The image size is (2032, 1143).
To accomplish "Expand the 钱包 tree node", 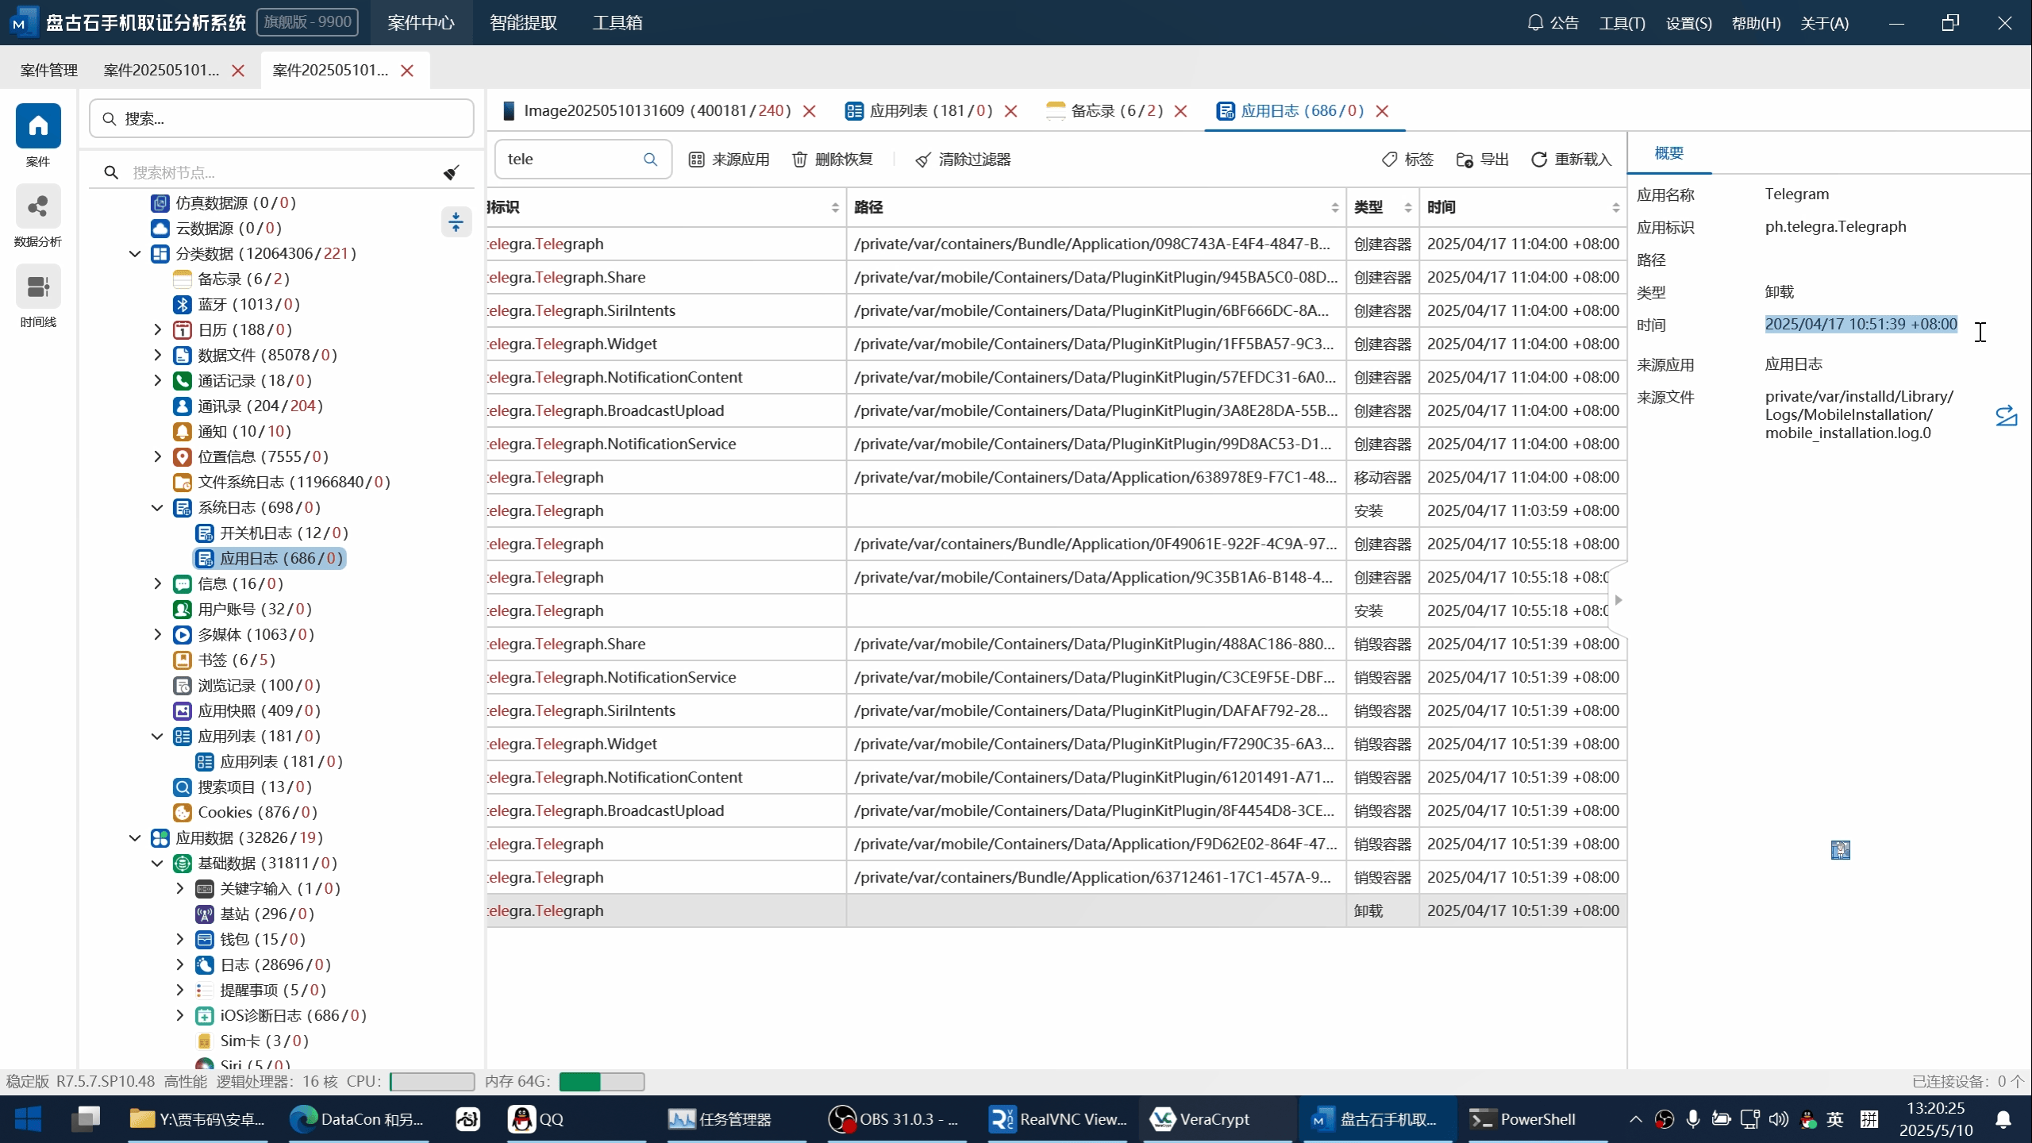I will pyautogui.click(x=179, y=940).
